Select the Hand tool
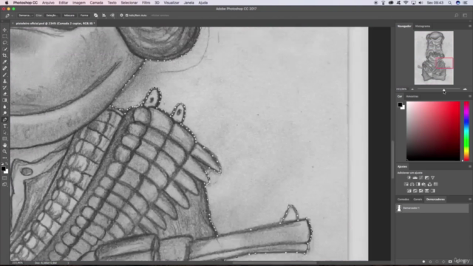473x266 pixels. coord(4,145)
